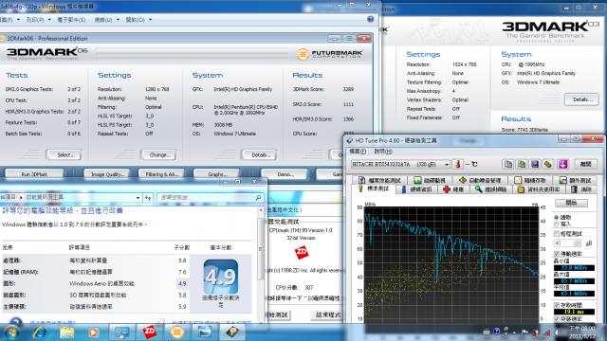This screenshot has height=341, width=607.
Task: Open the 燒錄(U) dropdown in Photo Viewer
Action: 107,20
